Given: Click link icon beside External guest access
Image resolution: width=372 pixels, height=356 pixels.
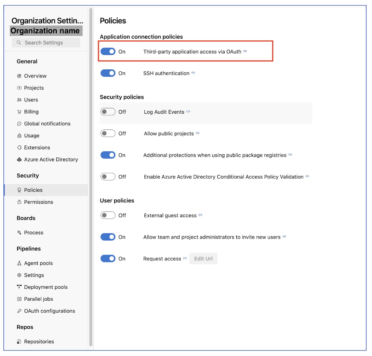Looking at the screenshot, I should (x=200, y=215).
